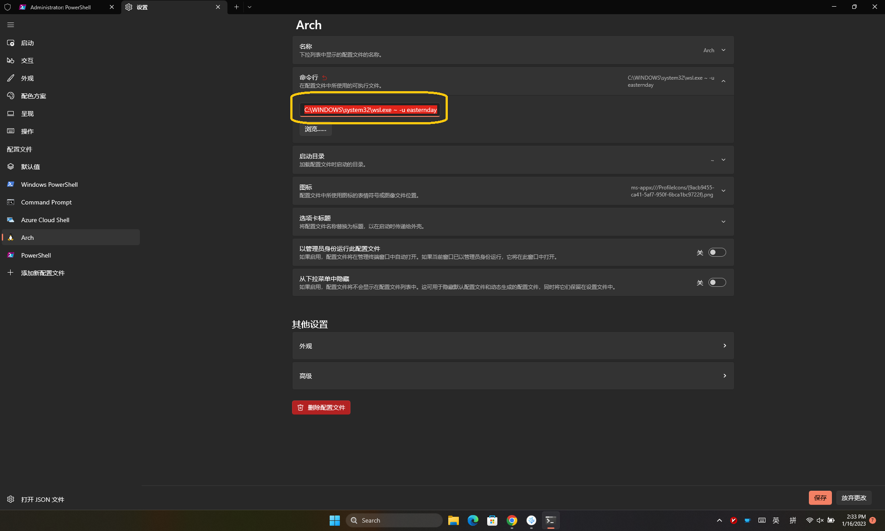Viewport: 885px width, 531px height.
Task: Click the 拼 IME mode indicator
Action: pyautogui.click(x=793, y=520)
